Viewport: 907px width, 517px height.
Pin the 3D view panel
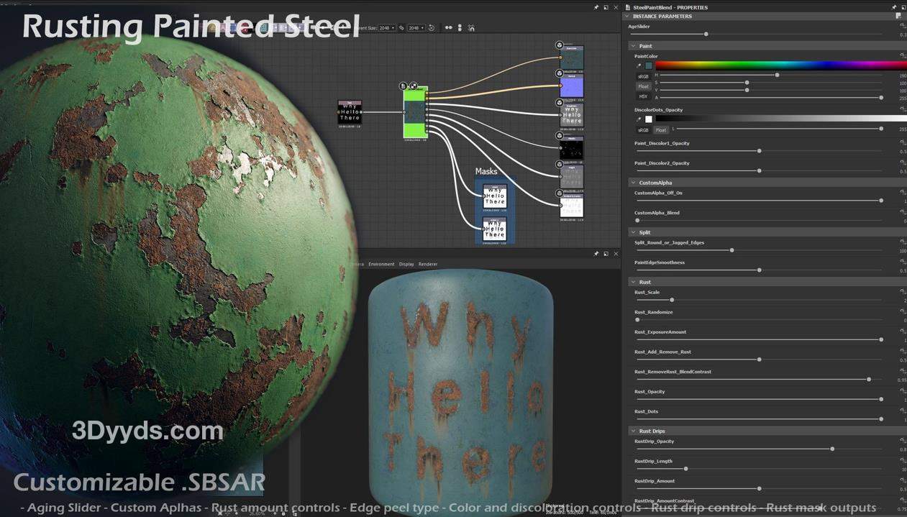click(596, 254)
